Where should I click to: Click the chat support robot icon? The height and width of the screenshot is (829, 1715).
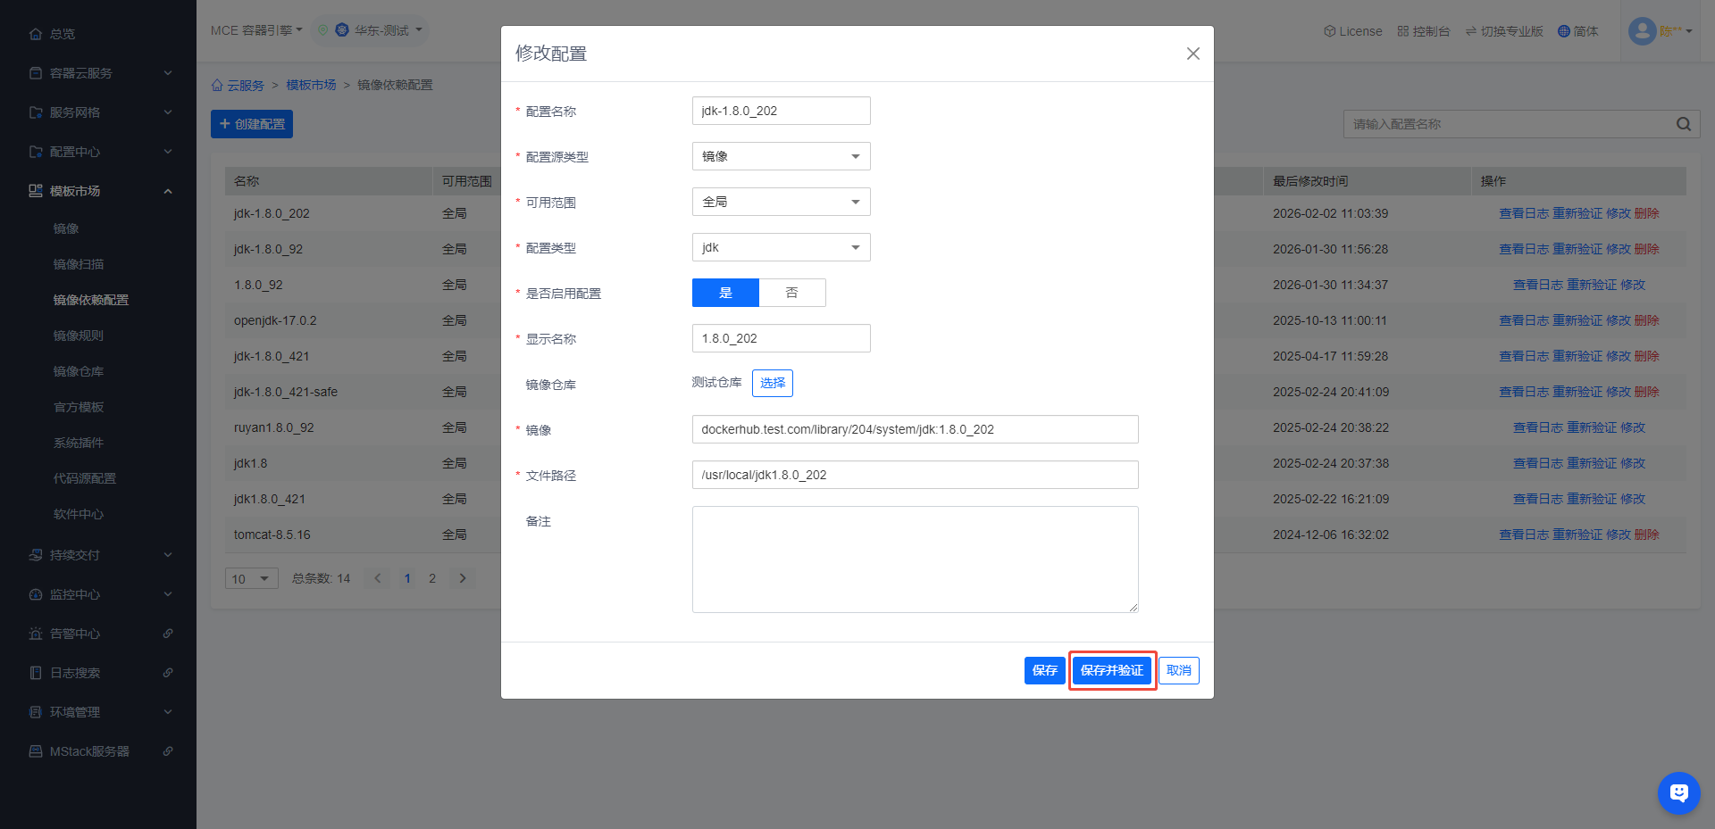[x=1678, y=792]
